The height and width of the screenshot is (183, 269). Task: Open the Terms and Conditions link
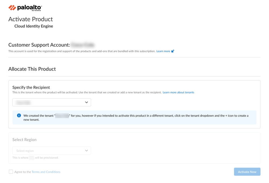pos(46,172)
